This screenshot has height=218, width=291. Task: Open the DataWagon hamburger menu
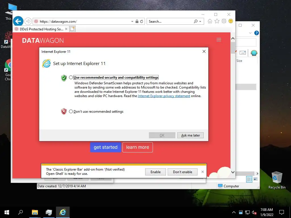[x=219, y=40]
